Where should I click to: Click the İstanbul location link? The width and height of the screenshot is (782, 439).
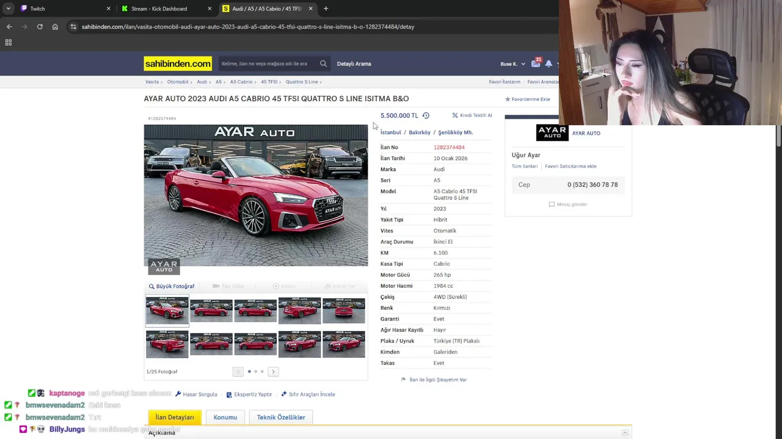pyautogui.click(x=391, y=132)
